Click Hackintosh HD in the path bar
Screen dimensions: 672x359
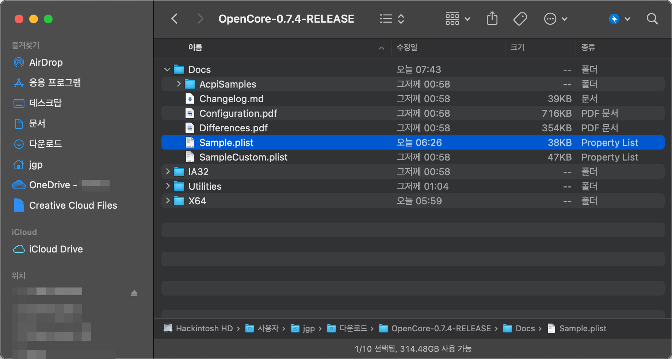pyautogui.click(x=198, y=328)
